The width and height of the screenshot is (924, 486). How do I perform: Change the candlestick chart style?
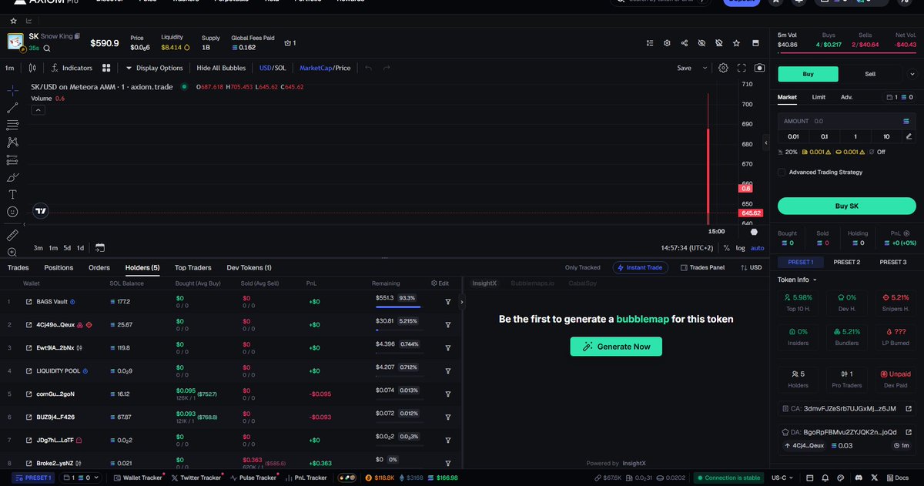[32, 68]
